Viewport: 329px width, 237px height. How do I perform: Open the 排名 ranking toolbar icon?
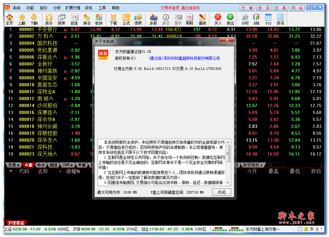[87, 19]
